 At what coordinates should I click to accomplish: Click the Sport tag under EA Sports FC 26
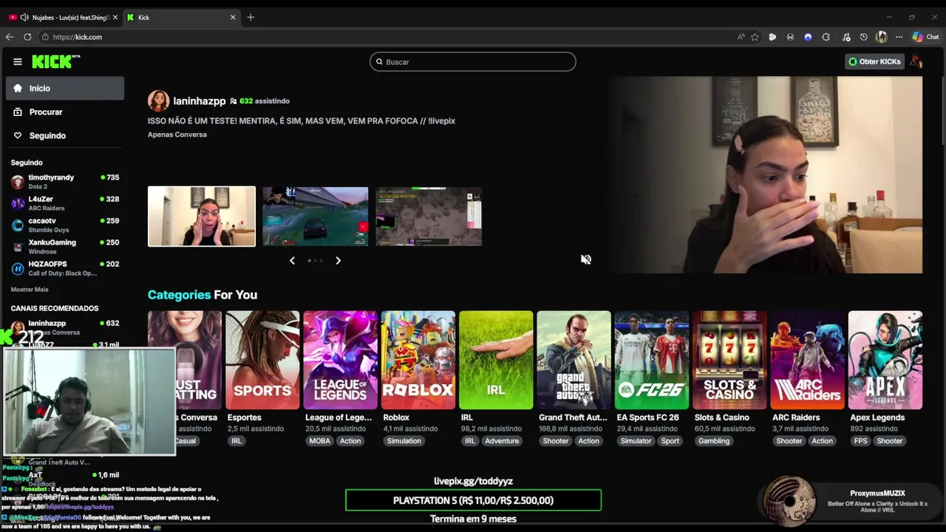[x=670, y=441]
